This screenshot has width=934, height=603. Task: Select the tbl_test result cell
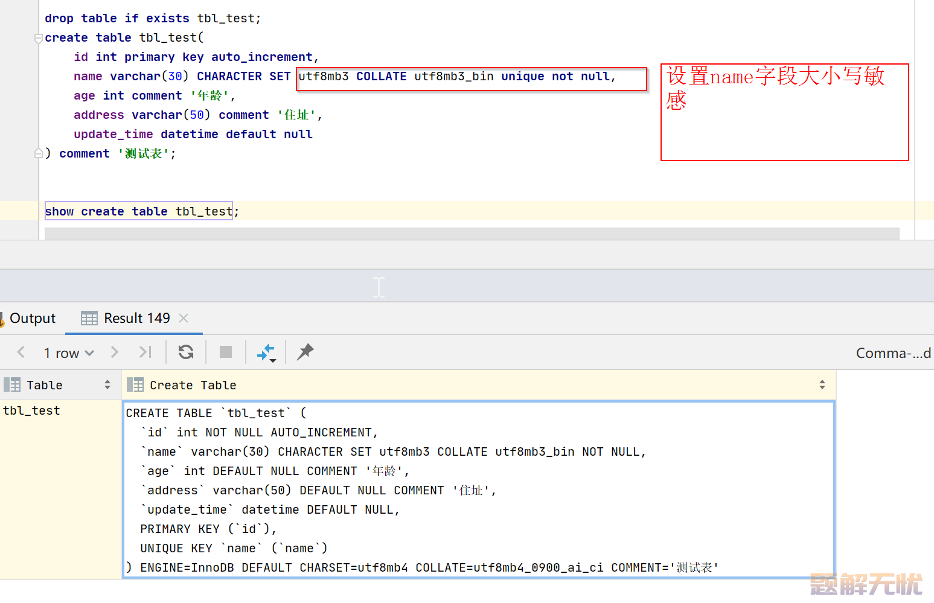click(60, 490)
